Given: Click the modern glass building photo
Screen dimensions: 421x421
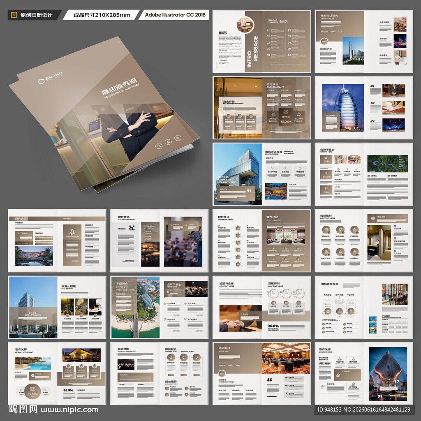Looking at the screenshot, I should click(237, 174).
